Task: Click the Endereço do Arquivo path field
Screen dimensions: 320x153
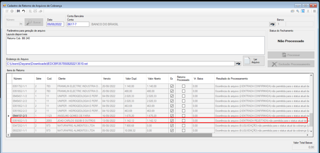Action: click(x=120, y=64)
